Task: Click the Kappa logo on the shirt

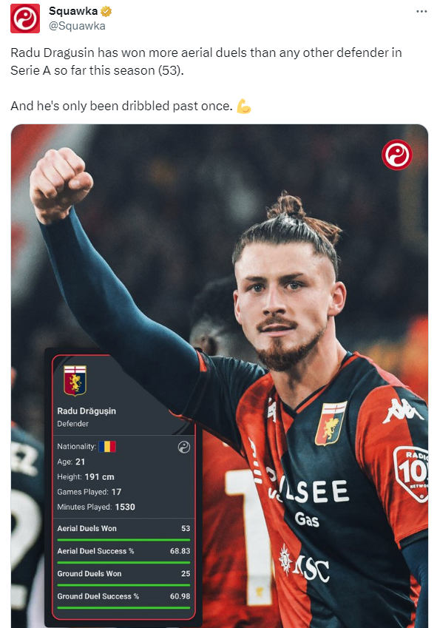Action: (402, 411)
